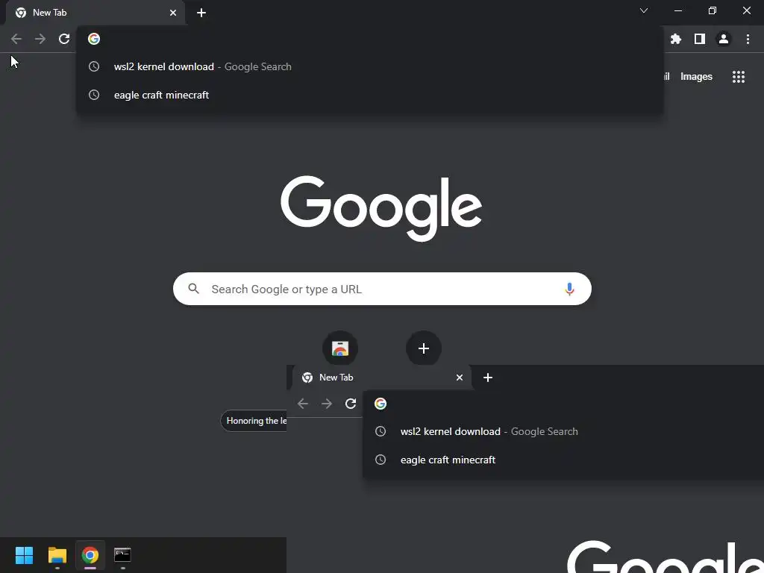Image resolution: width=764 pixels, height=573 pixels.
Task: Click the Google G icon in the main address bar
Action: point(94,39)
